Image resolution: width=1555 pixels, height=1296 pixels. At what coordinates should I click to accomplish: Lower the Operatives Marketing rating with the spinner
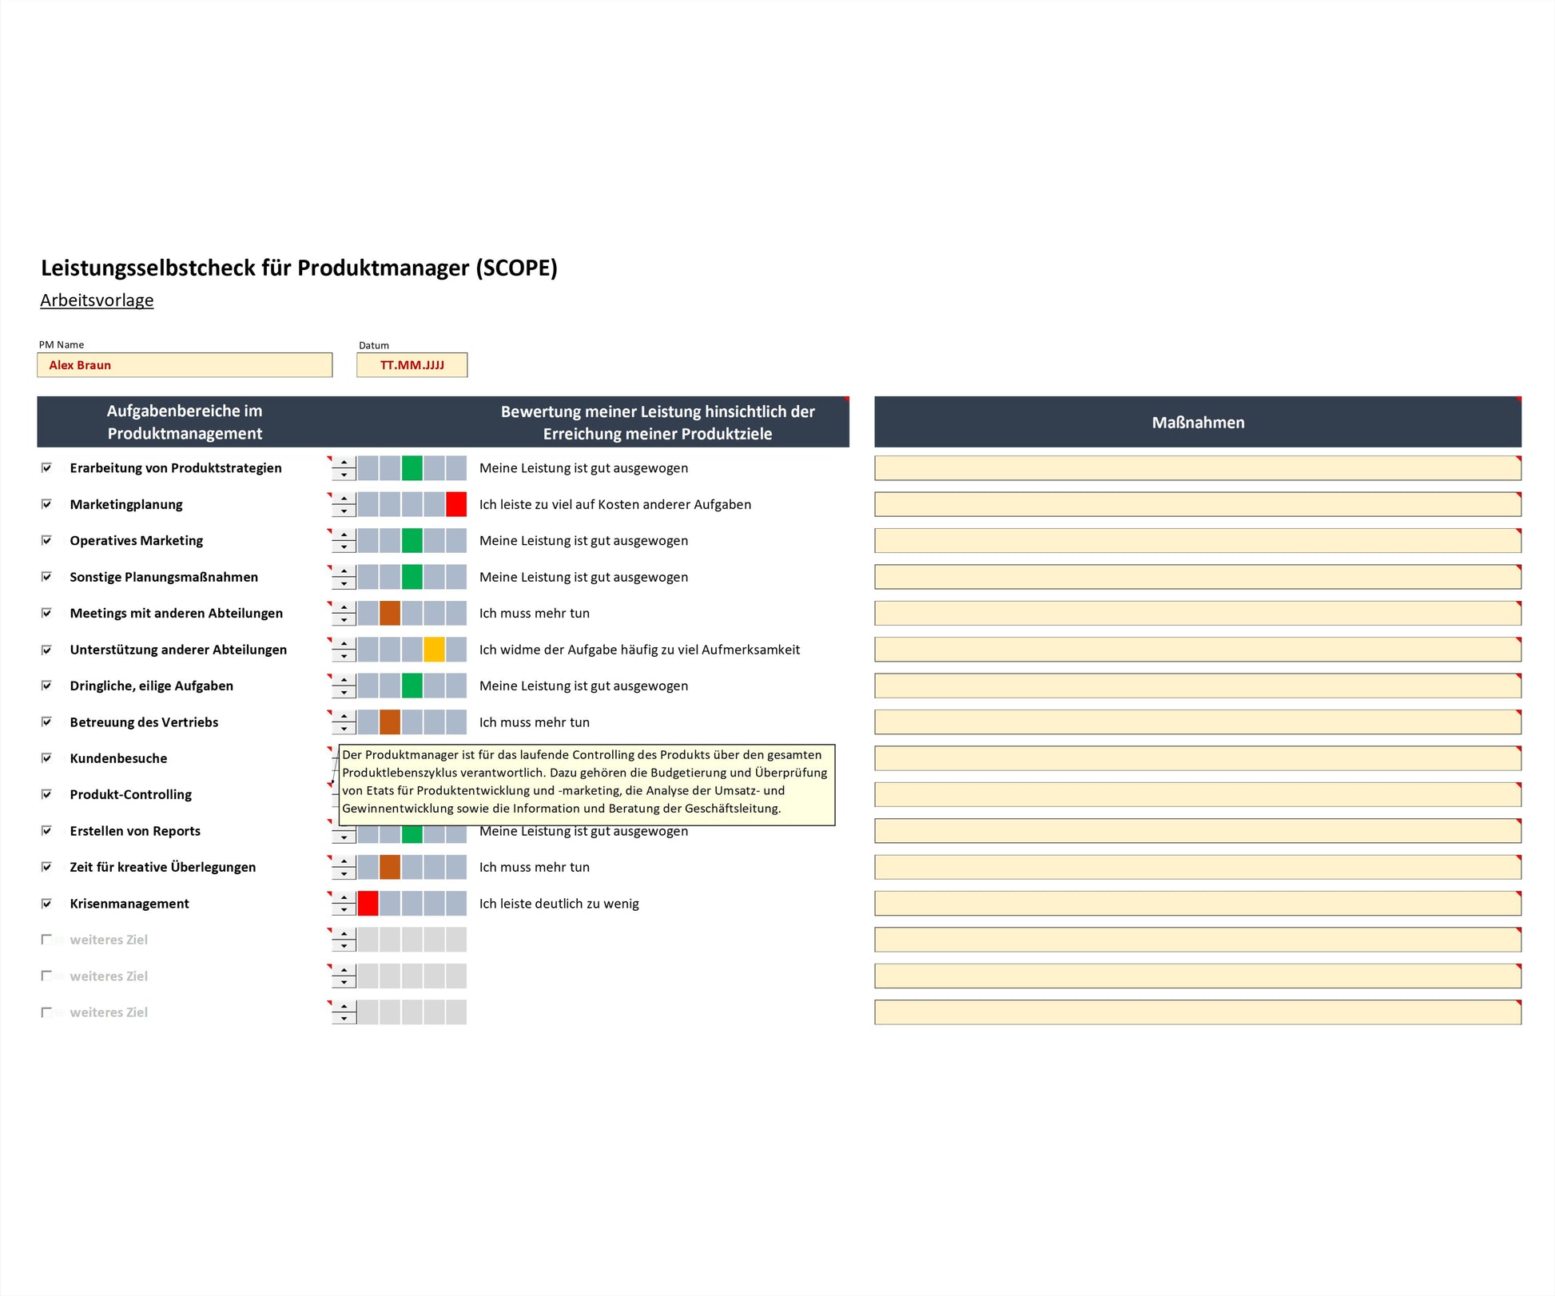(x=344, y=547)
